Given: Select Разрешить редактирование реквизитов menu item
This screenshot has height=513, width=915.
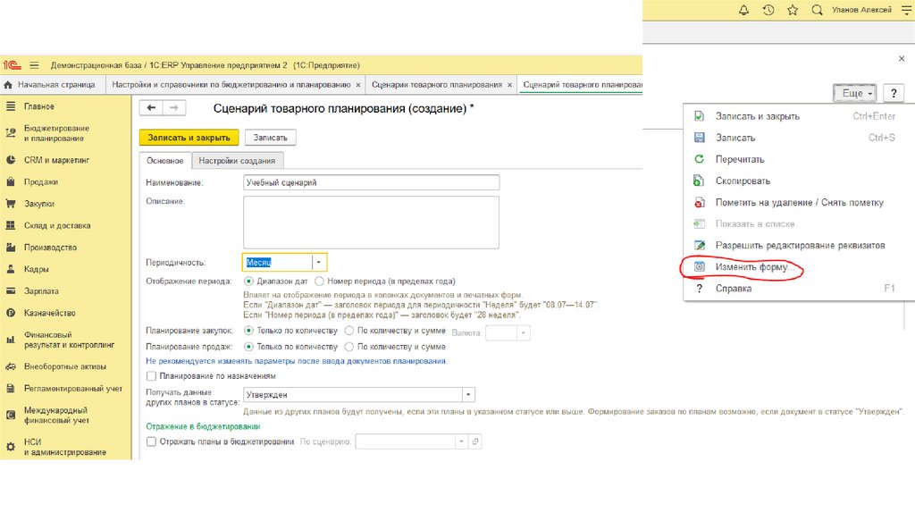Looking at the screenshot, I should [800, 245].
